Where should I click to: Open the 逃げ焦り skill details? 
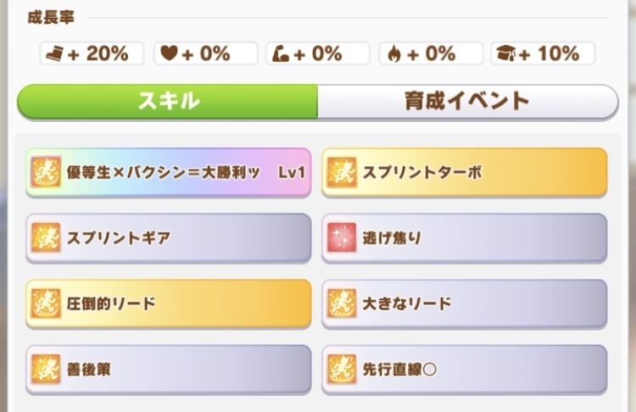coord(465,238)
